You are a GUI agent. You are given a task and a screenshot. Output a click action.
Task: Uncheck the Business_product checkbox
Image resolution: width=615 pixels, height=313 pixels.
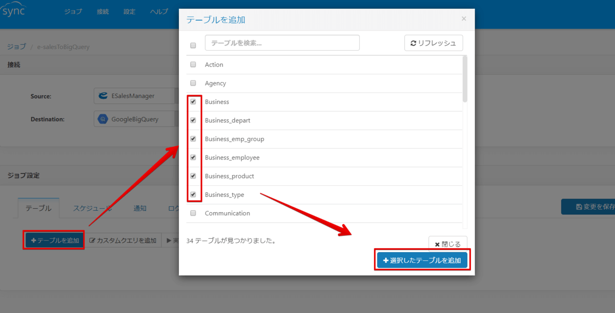[x=193, y=176]
